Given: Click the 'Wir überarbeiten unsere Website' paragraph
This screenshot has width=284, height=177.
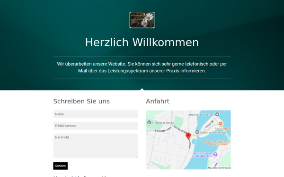Looking at the screenshot, I should [142, 67].
